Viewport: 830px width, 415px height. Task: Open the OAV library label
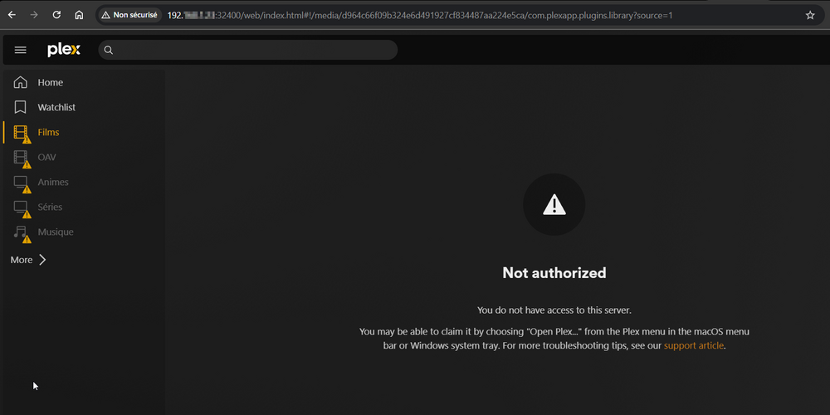coord(46,157)
